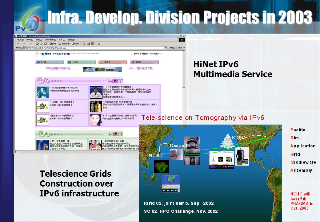Click the NCHC label on the map
Viewport: 320px width, 222px height.
tap(156, 156)
